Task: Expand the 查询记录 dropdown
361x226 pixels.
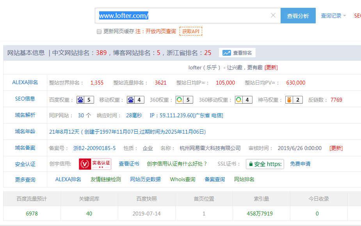Action: pyautogui.click(x=333, y=16)
